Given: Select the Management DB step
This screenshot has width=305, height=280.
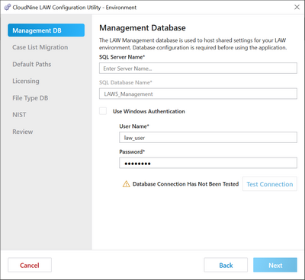Looking at the screenshot, I should point(46,30).
